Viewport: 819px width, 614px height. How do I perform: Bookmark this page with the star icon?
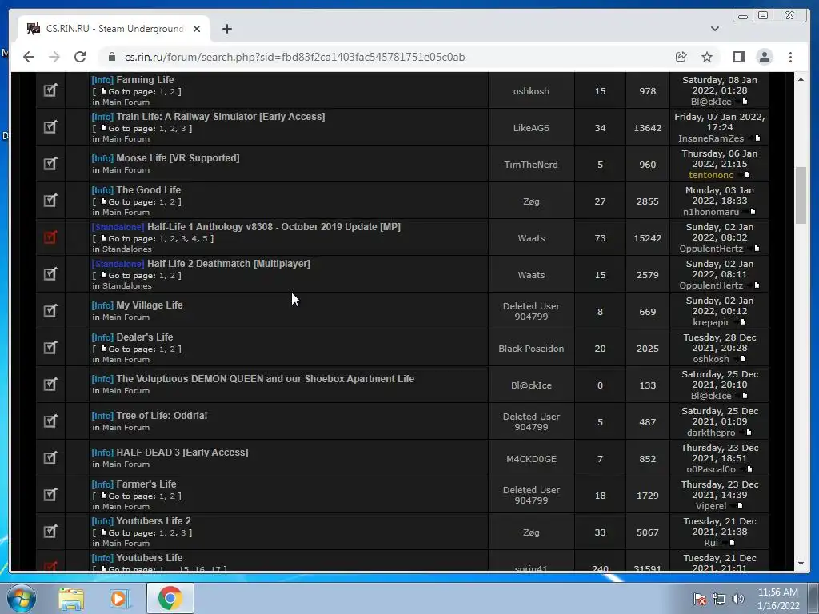click(x=707, y=57)
